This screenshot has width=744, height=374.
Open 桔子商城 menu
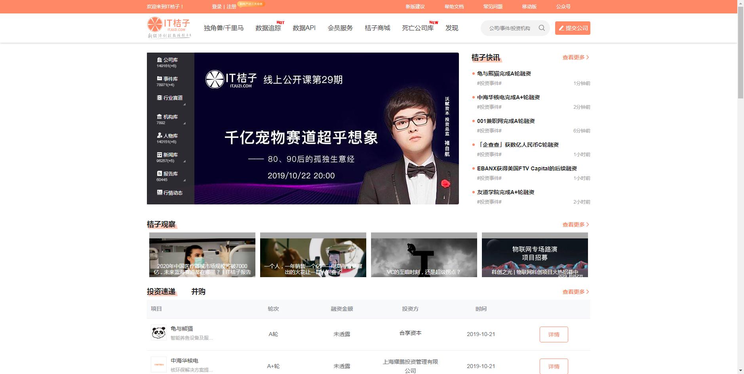377,28
